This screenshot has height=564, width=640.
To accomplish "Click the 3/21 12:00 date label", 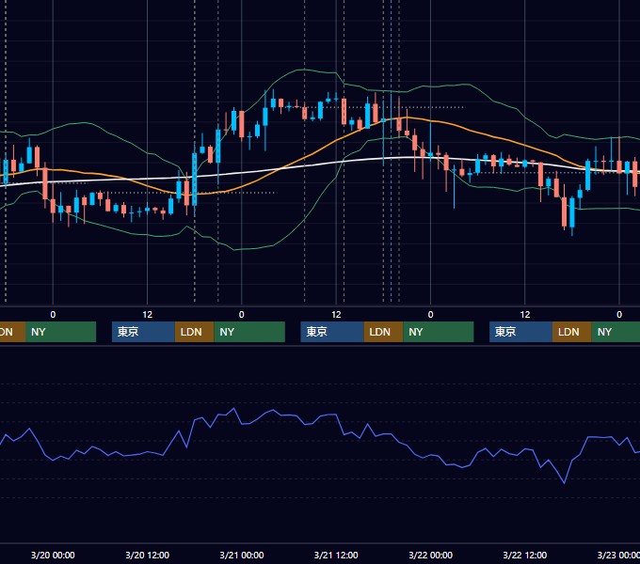I will 336,555.
